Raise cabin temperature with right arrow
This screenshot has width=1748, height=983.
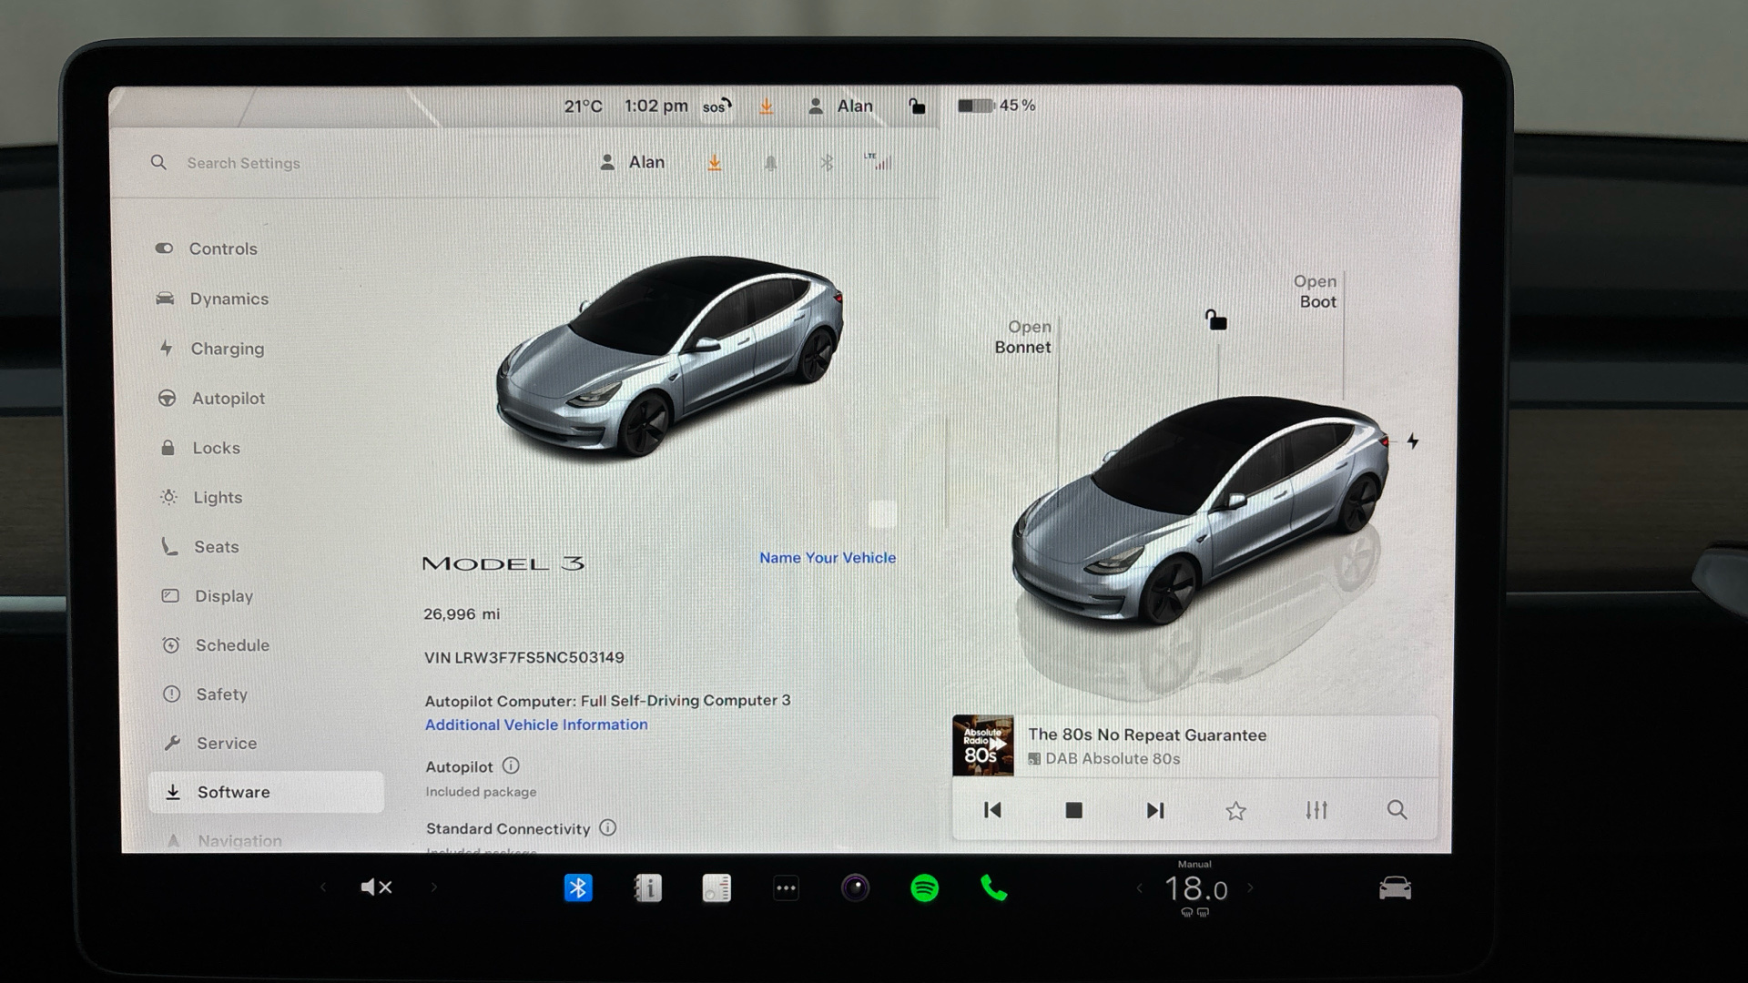[x=1251, y=887]
